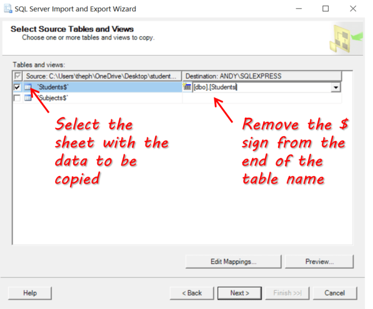
Task: Open Help for the wizard
Action: tap(29, 293)
